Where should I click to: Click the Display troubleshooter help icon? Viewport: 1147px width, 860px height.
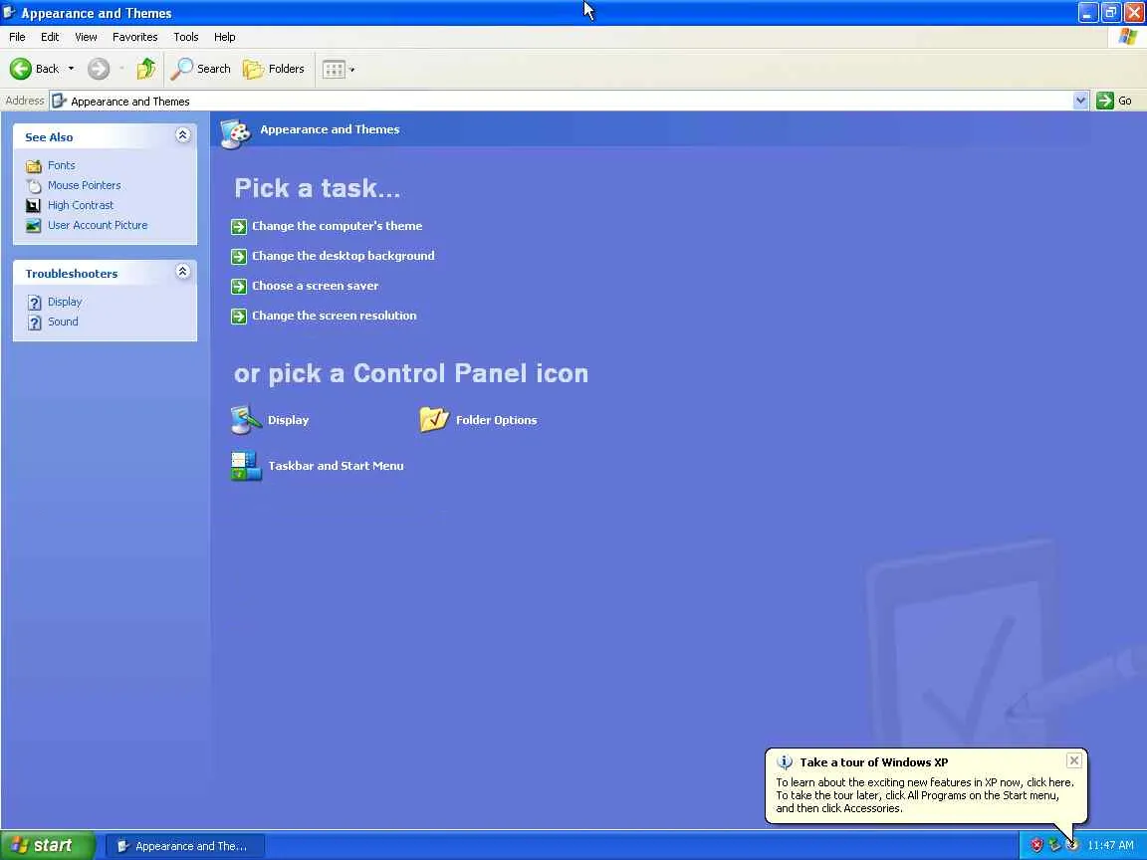pos(35,302)
